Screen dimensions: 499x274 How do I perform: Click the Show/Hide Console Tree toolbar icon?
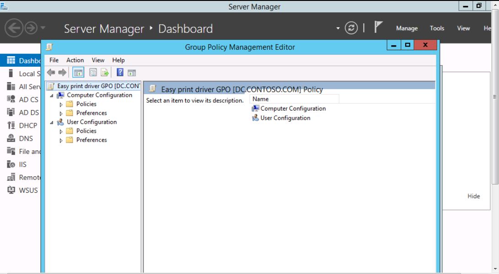pos(78,73)
